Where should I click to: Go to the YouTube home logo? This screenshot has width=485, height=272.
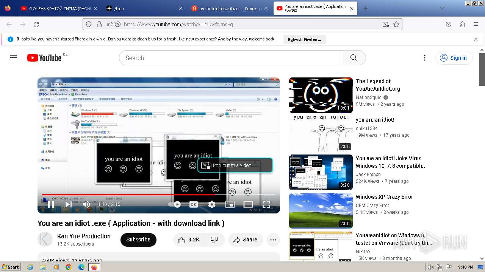click(44, 58)
